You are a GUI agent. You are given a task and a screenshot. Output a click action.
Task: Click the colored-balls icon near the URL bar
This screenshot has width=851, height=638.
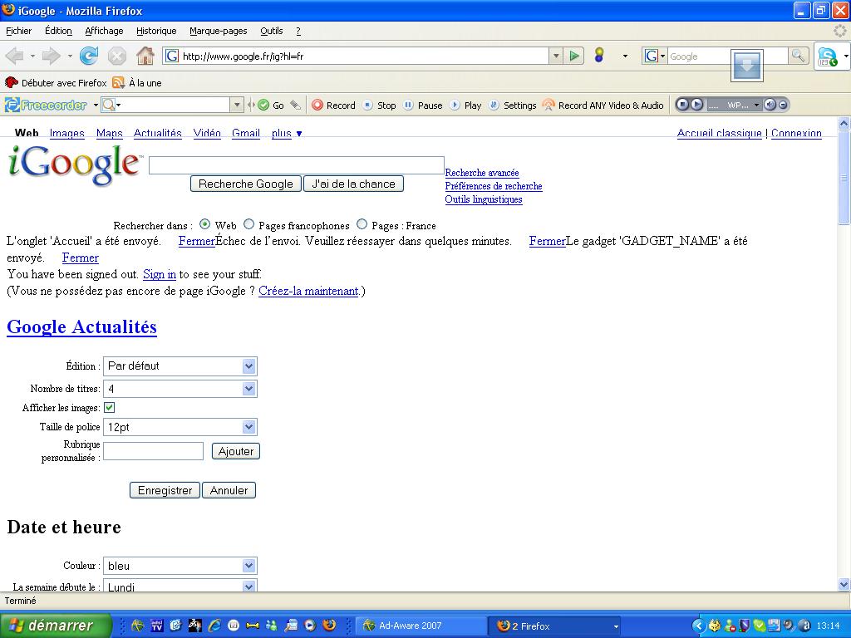coord(599,56)
